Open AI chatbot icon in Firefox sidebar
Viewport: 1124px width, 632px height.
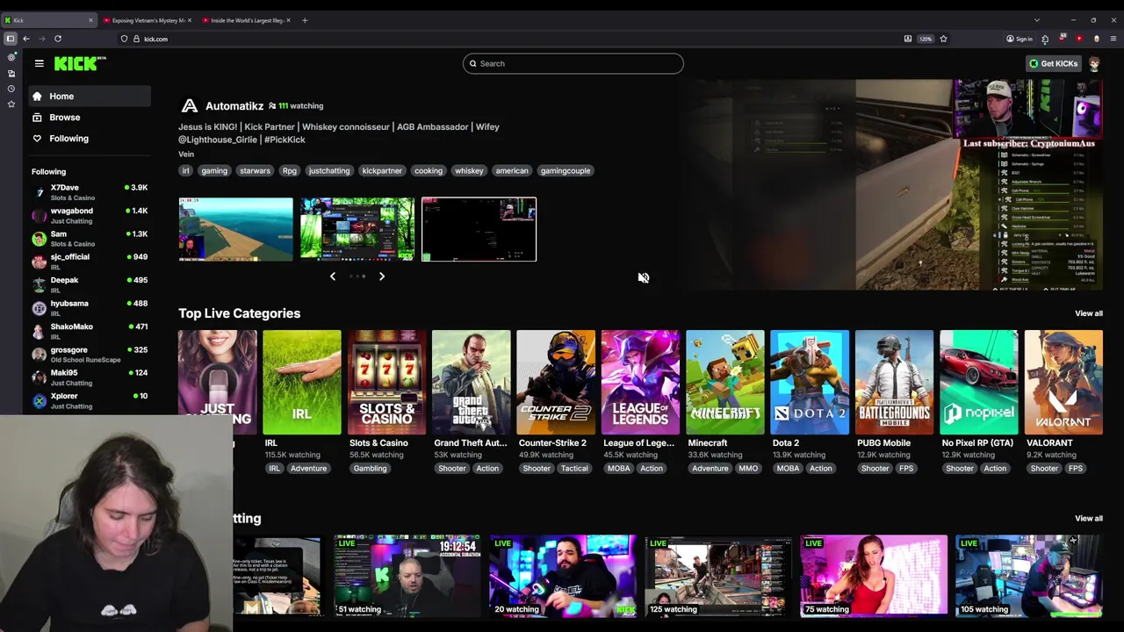tap(11, 57)
